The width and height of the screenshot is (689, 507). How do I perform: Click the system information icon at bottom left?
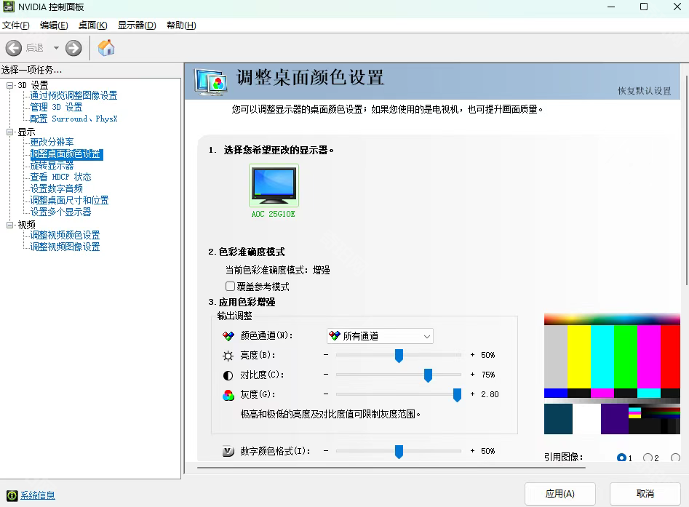coord(12,495)
